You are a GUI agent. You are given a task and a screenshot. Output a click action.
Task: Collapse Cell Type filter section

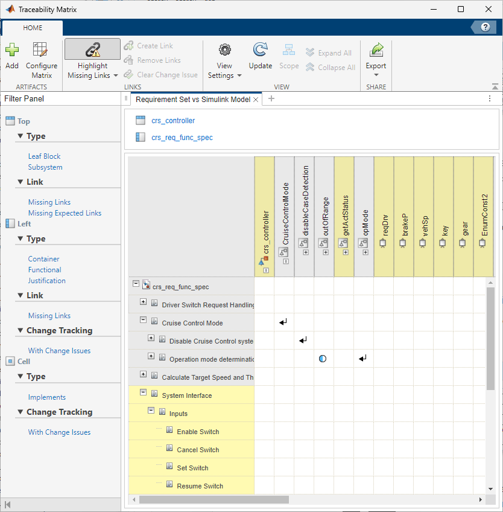click(21, 376)
